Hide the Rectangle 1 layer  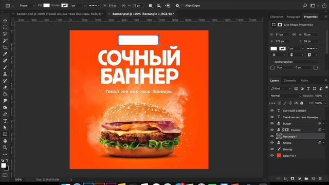[272, 136]
